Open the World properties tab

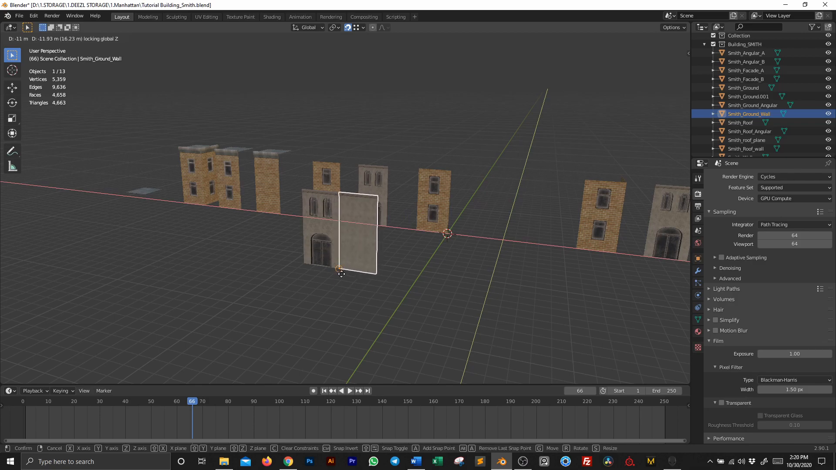tap(698, 243)
